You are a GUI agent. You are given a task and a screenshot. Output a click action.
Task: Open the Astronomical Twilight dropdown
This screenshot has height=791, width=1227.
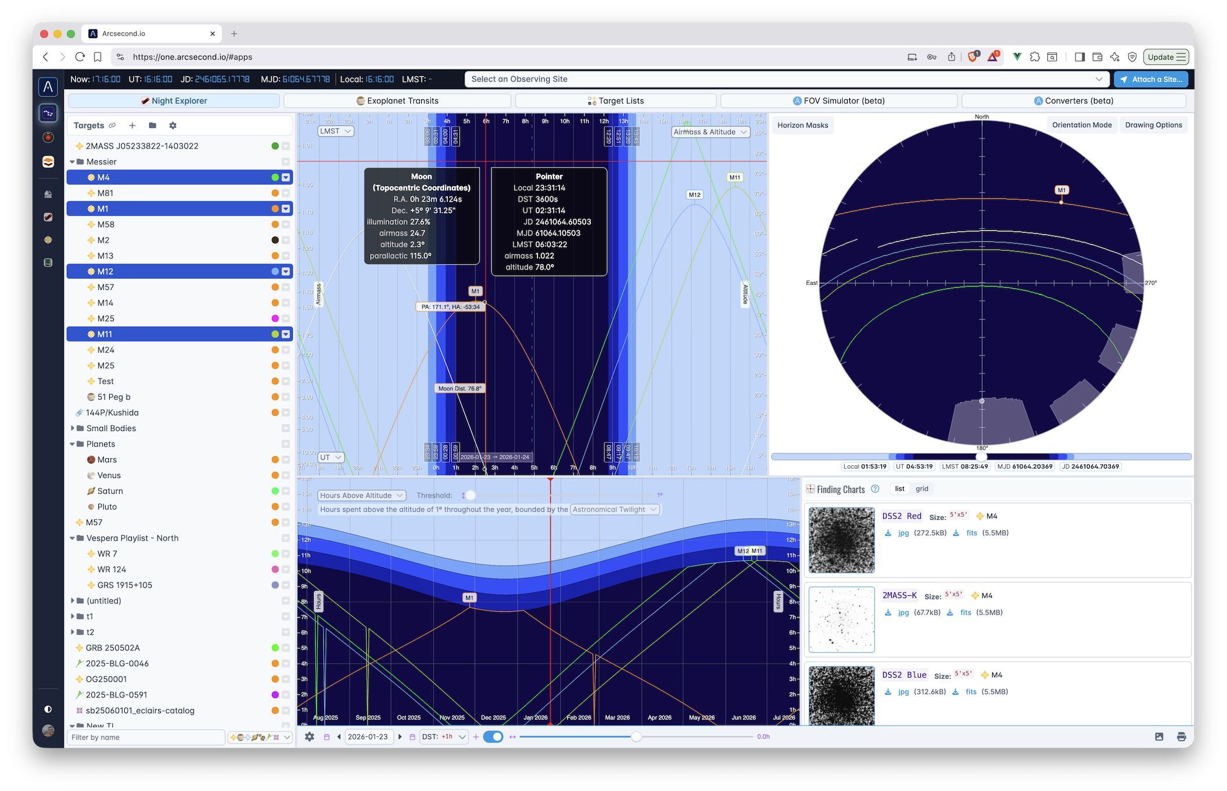pyautogui.click(x=615, y=509)
